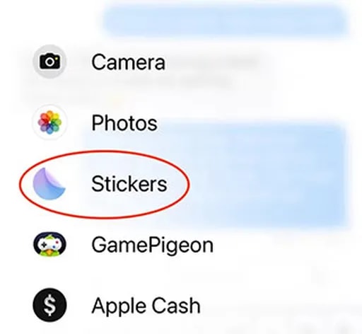Tap the GamePigeon controller bird icon
This screenshot has width=362, height=334.
pos(49,244)
